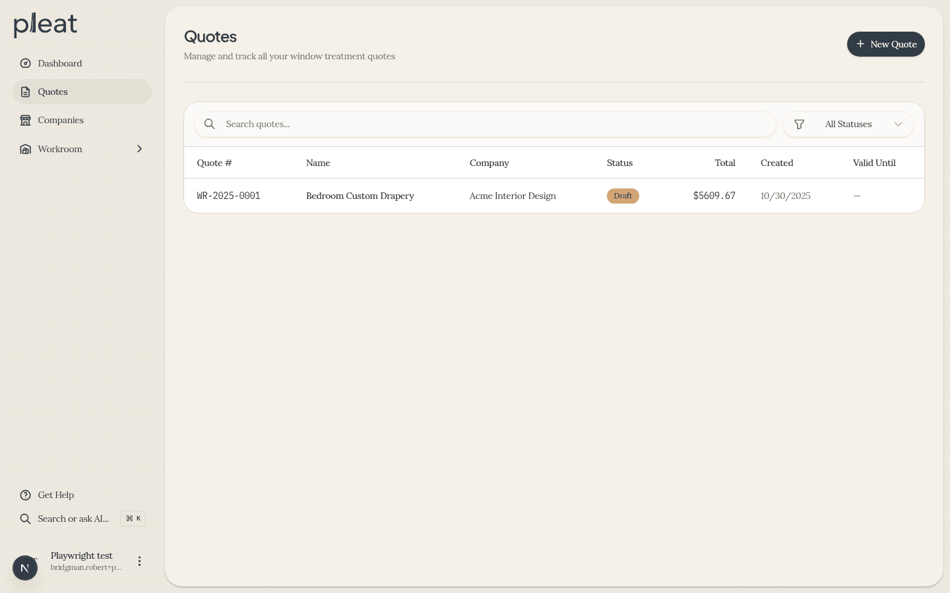Open the user account options menu

139,561
